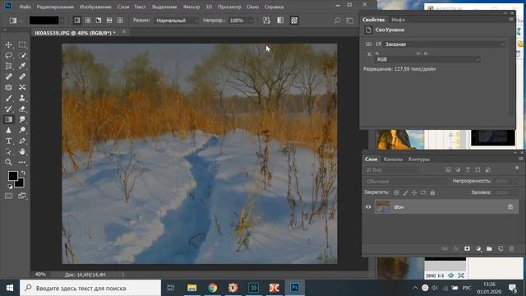Choose the diamond gradient type
Screen dimensions: 526x296
120,21
